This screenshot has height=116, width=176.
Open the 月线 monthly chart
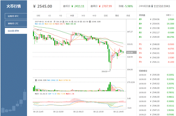(128, 16)
